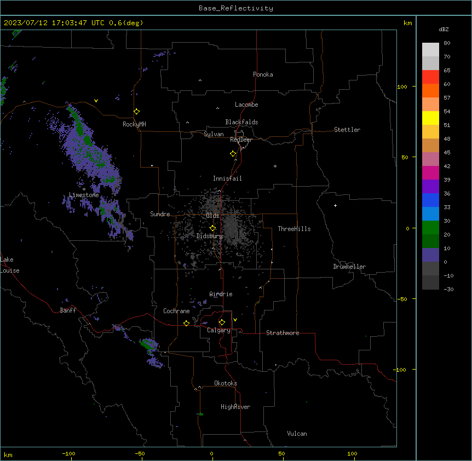Click the white caret marker southwest of Ponoka
This screenshot has width=472, height=461.
pyautogui.click(x=200, y=80)
